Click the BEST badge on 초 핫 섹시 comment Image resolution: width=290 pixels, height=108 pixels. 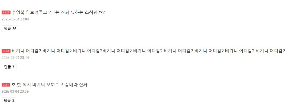pos(6,85)
